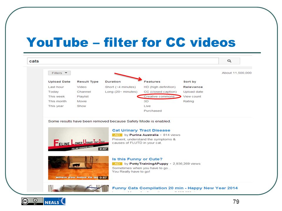Click the Upload Date column header
Viewport: 282px width, 211px height.
click(x=59, y=82)
